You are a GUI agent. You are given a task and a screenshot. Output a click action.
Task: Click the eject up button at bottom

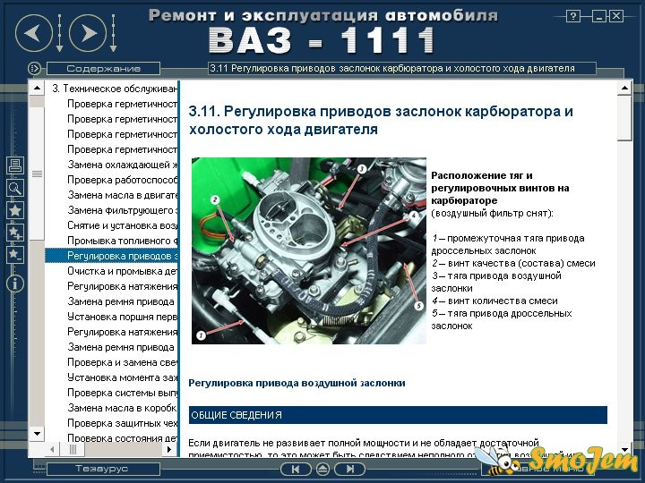click(x=322, y=469)
